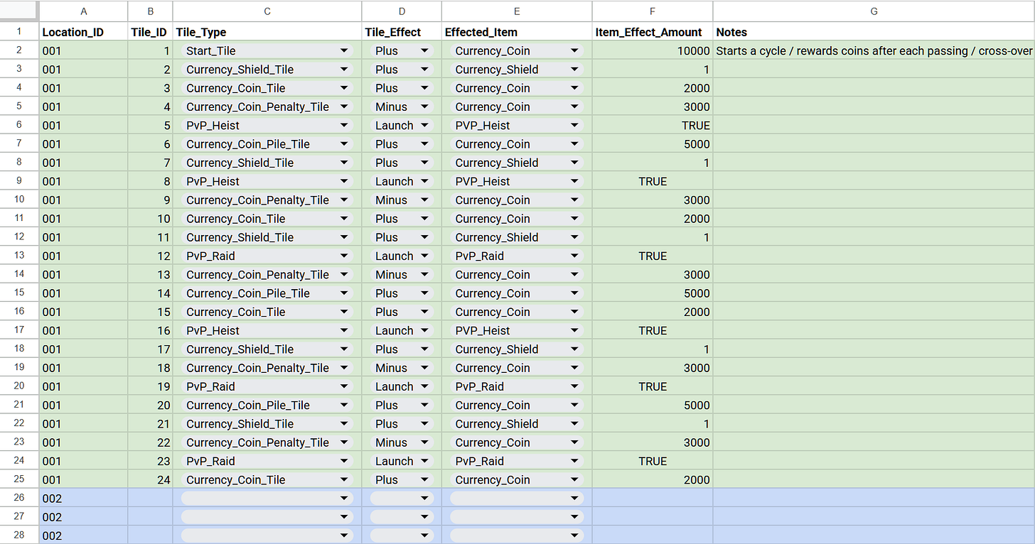Select empty Item_Effect_Amount cell in row 27
This screenshot has height=544, width=1035.
pos(653,517)
